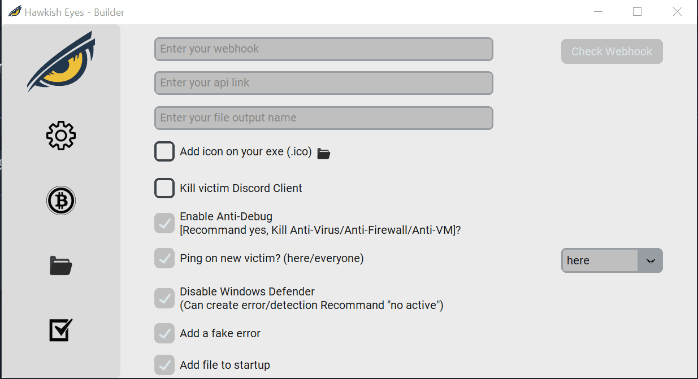Click the Hawkish Eyes eye logo in sidebar
Viewport: 698px width, 379px height.
point(62,62)
